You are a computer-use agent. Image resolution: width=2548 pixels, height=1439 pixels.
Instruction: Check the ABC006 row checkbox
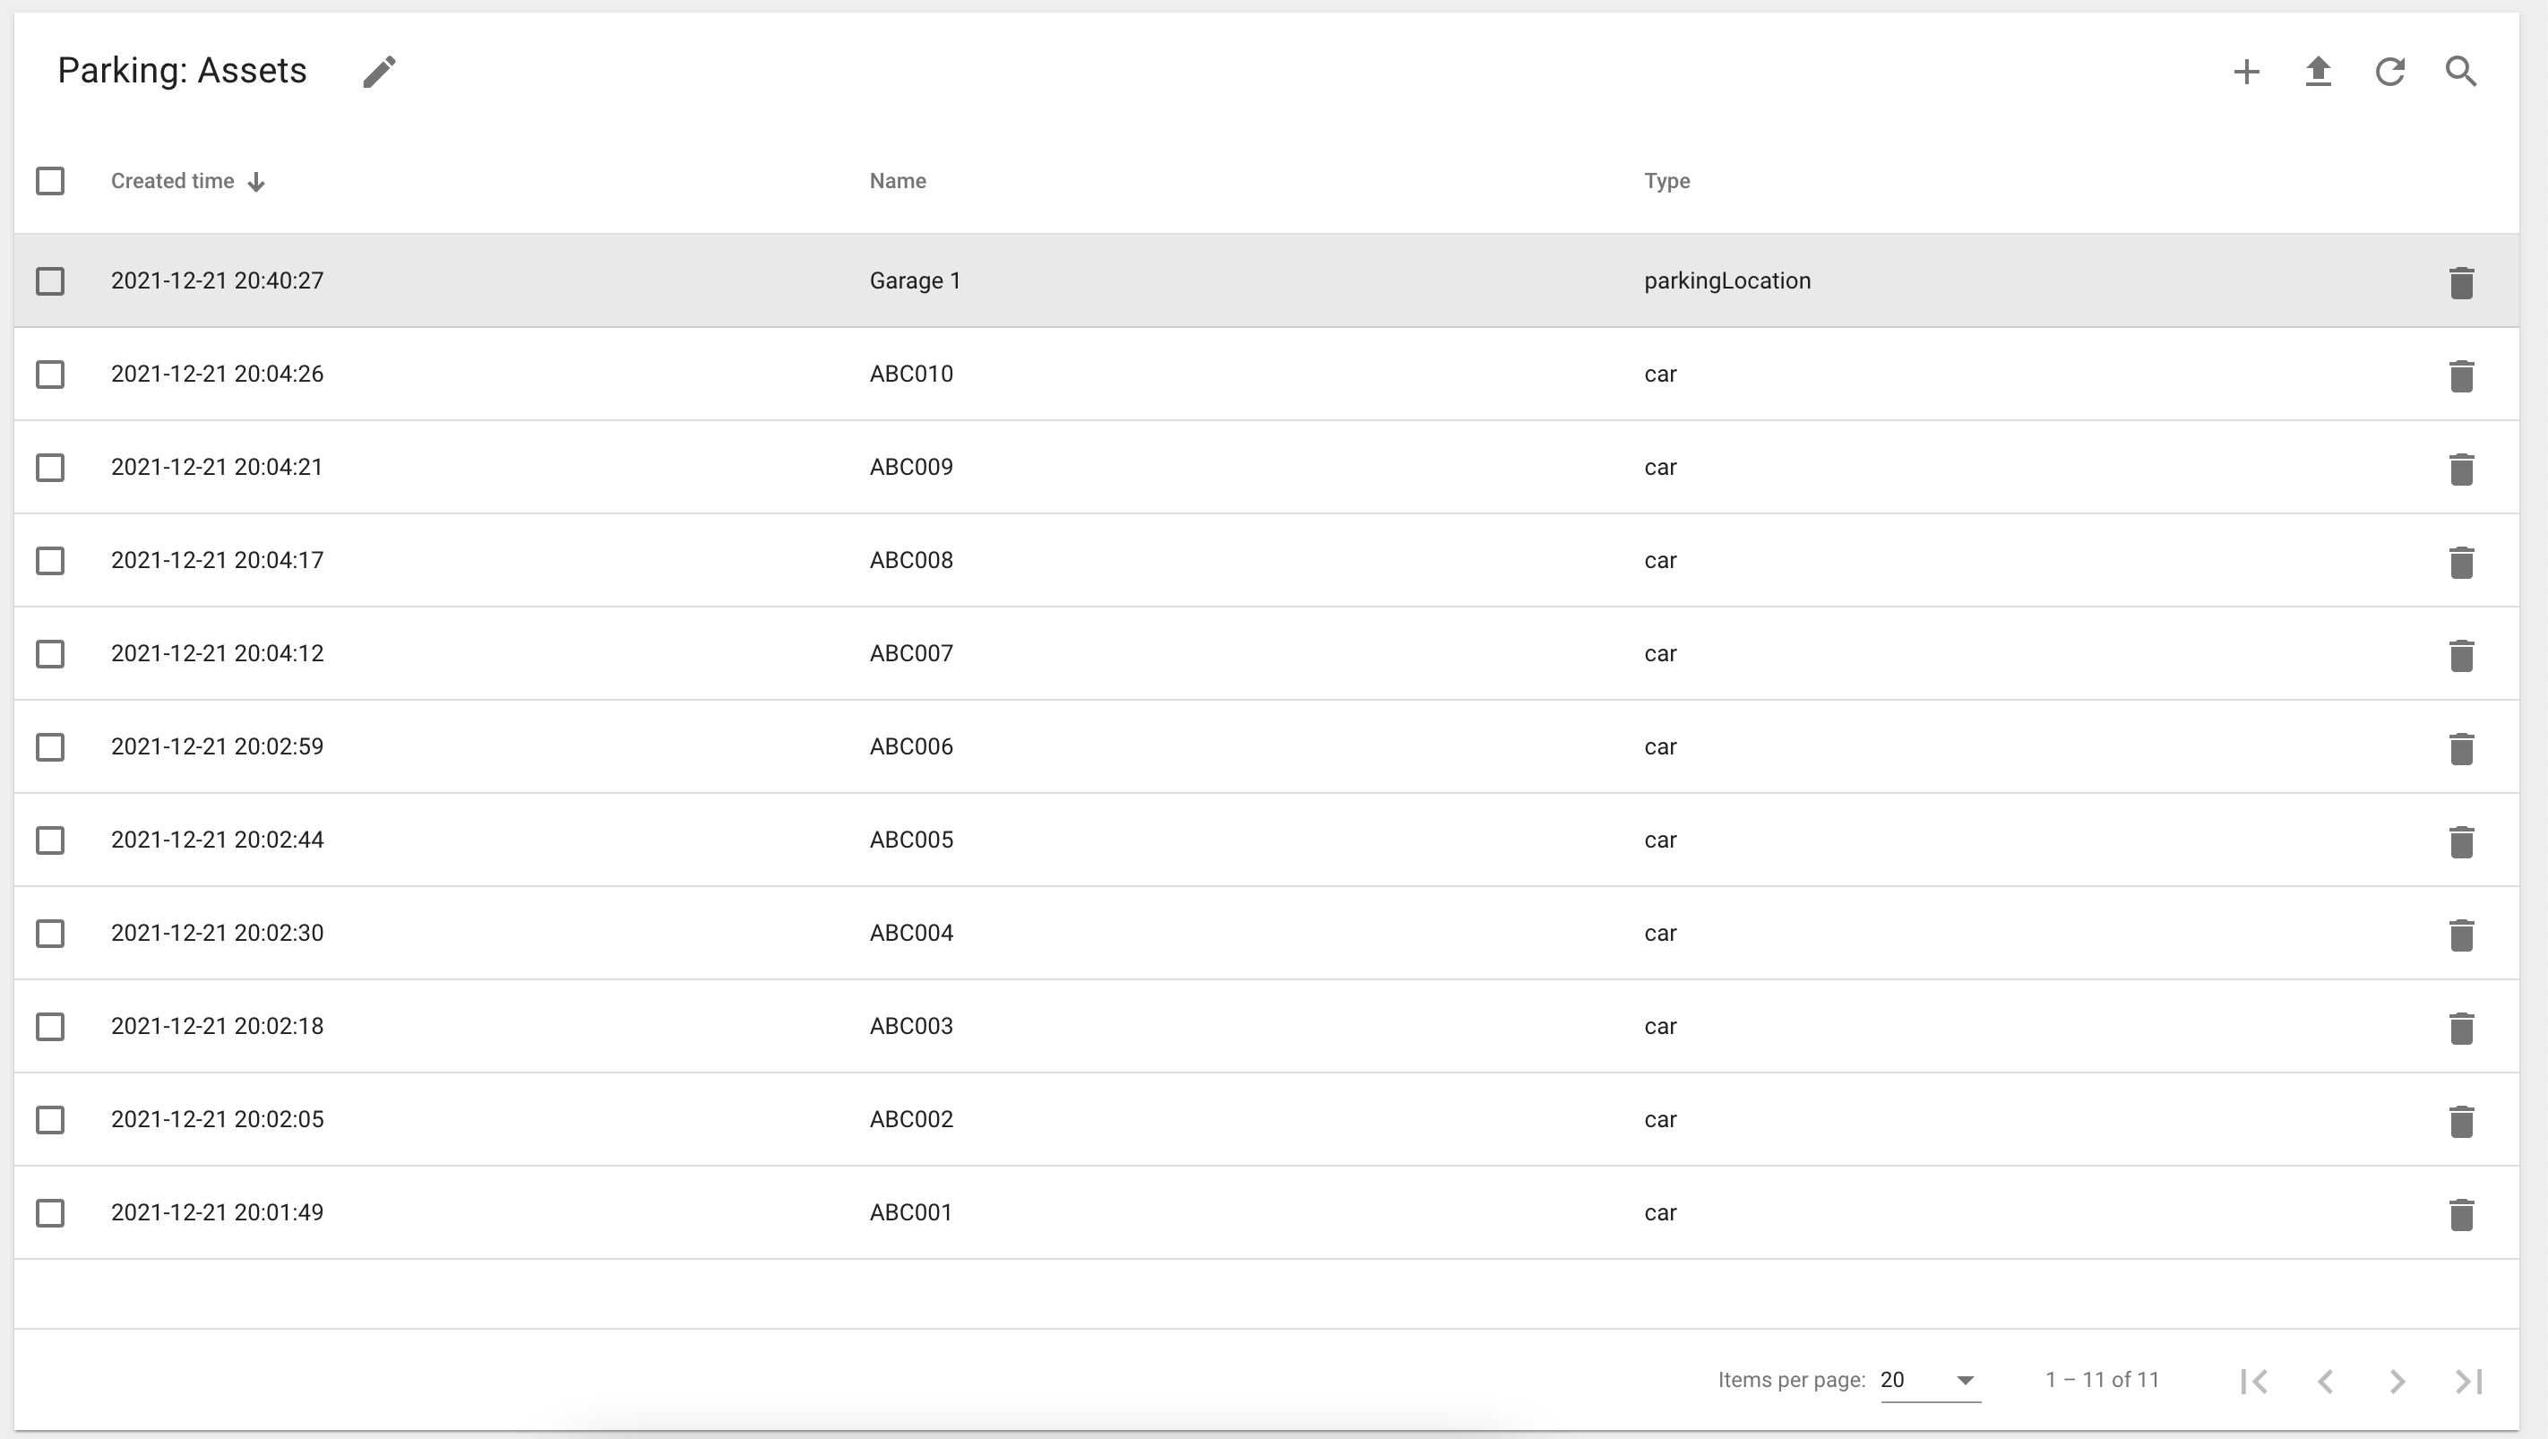[50, 746]
